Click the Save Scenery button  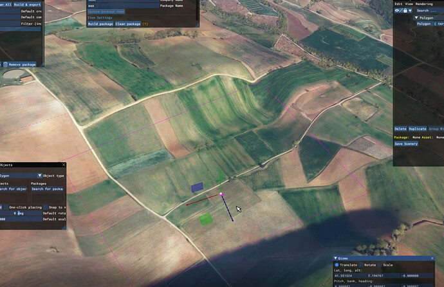(406, 143)
